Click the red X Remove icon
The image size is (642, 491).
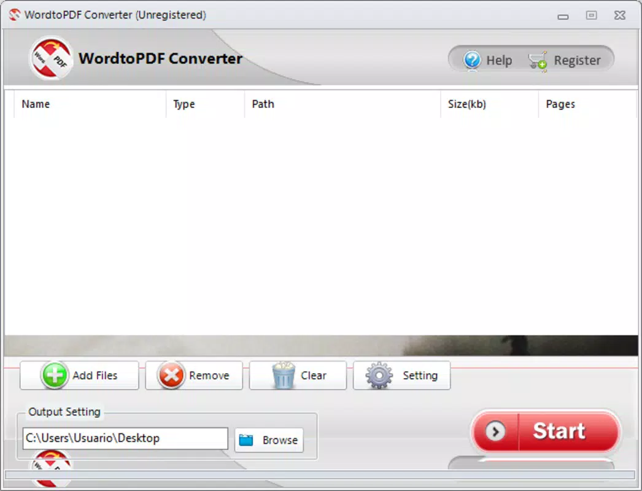[x=171, y=375]
